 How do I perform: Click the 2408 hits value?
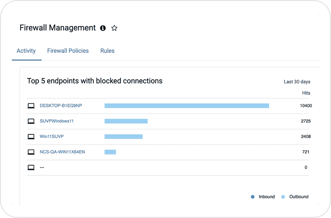(306, 136)
